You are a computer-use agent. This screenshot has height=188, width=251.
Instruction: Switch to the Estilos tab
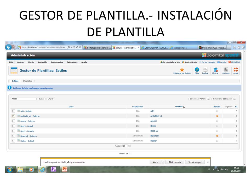point(15,81)
